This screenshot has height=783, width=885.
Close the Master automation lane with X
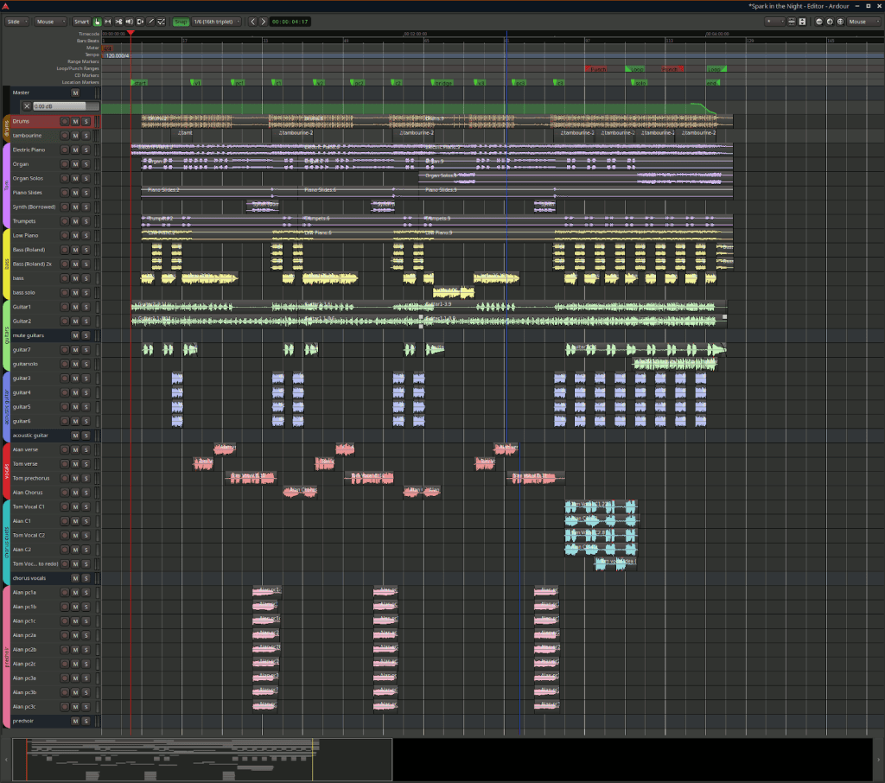26,106
